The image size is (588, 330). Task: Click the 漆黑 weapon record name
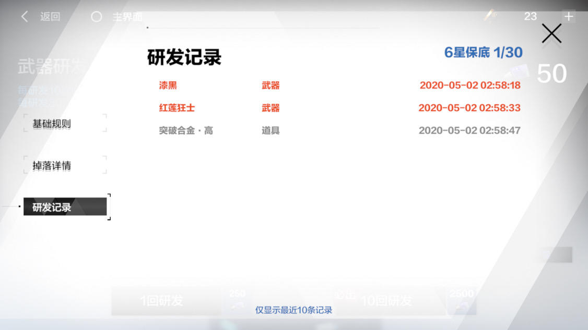click(x=168, y=85)
